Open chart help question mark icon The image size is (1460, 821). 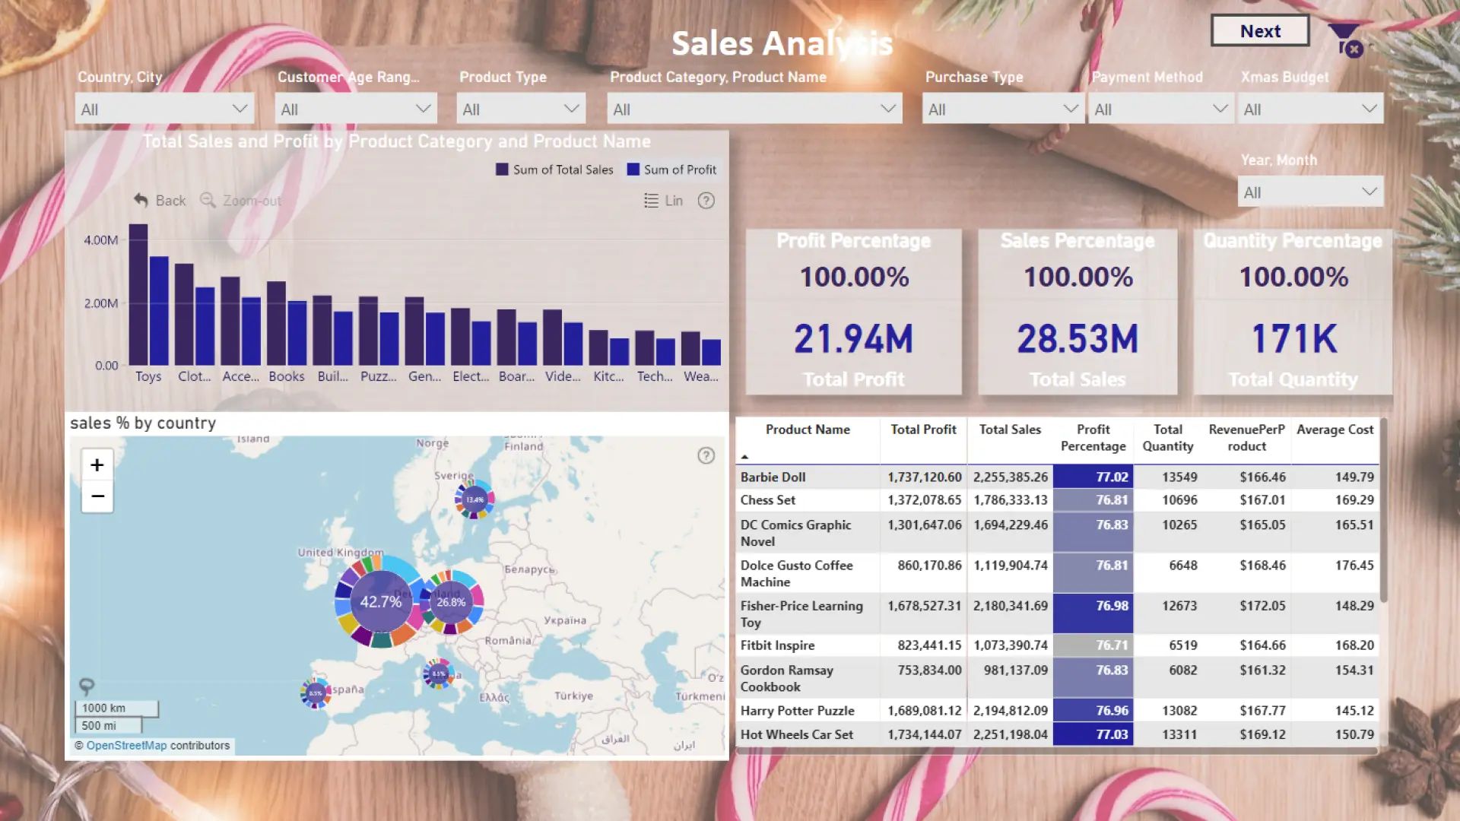706,201
